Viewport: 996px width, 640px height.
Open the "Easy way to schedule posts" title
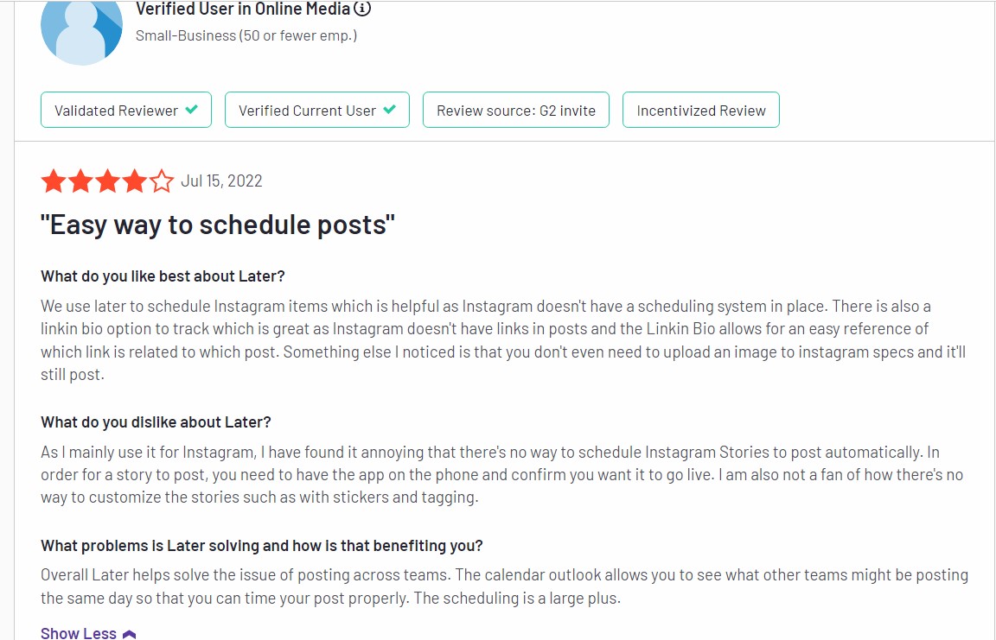pos(218,225)
